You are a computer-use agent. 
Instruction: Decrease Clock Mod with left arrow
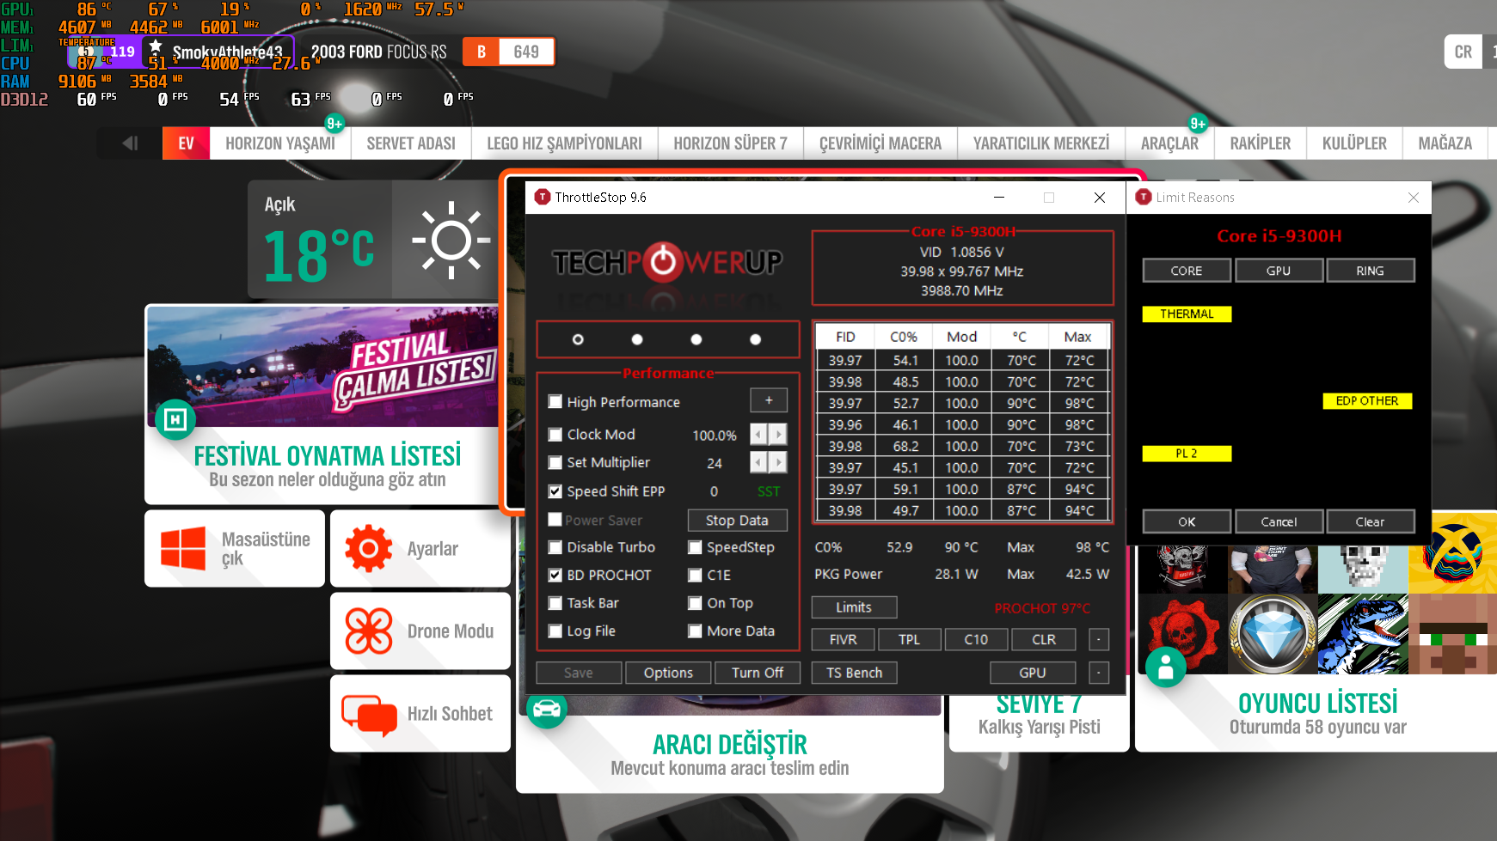pyautogui.click(x=758, y=435)
